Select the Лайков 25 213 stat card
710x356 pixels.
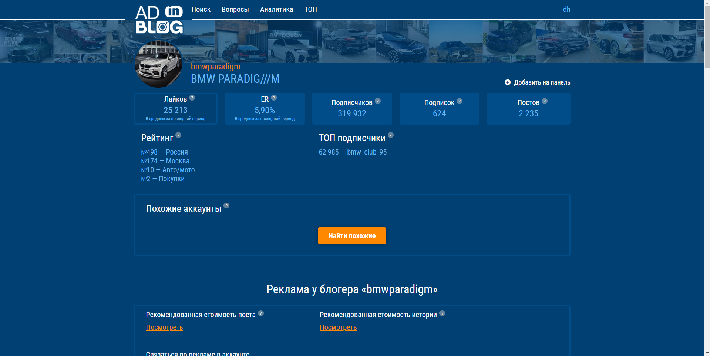(x=175, y=109)
